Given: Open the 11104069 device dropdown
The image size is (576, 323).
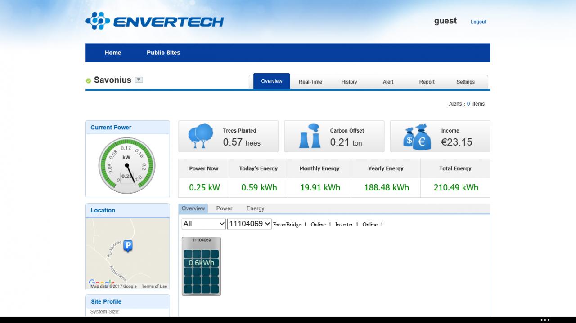Looking at the screenshot, I should pos(249,224).
